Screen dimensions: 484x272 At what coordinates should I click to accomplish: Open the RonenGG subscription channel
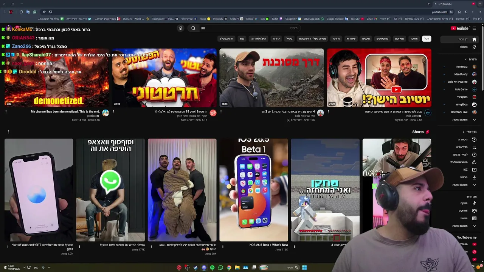coord(459,67)
